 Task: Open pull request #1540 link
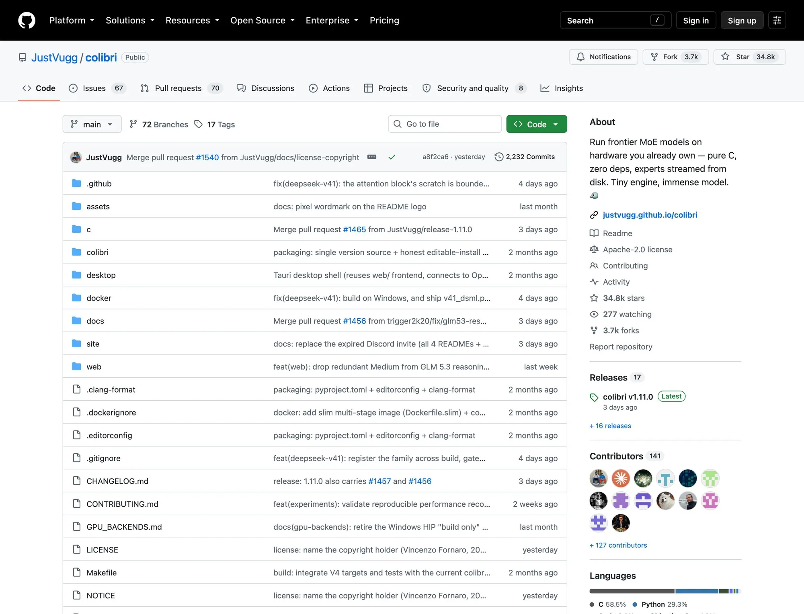207,157
